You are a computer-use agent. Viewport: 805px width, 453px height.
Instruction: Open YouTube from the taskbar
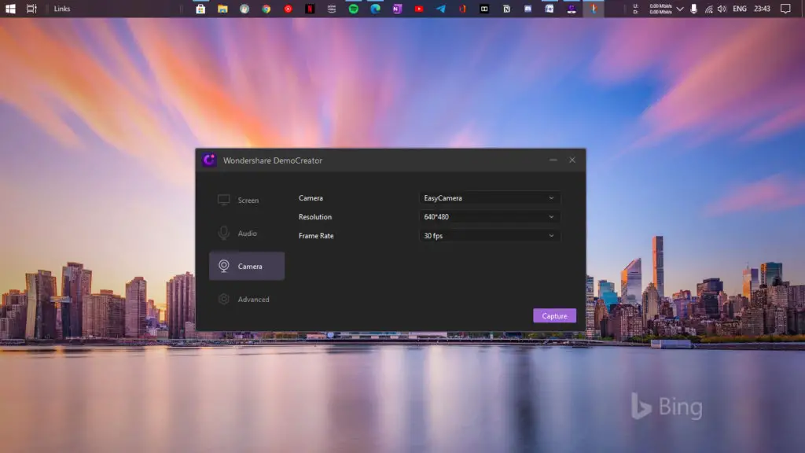click(419, 9)
